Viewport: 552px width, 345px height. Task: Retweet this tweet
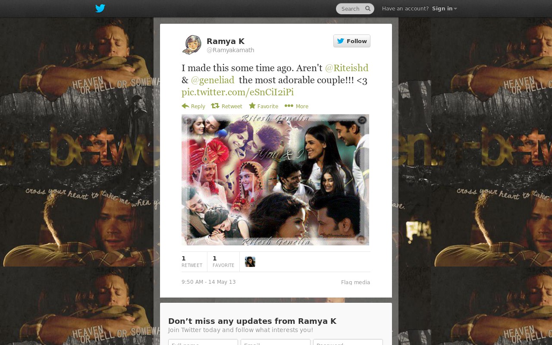pyautogui.click(x=226, y=106)
